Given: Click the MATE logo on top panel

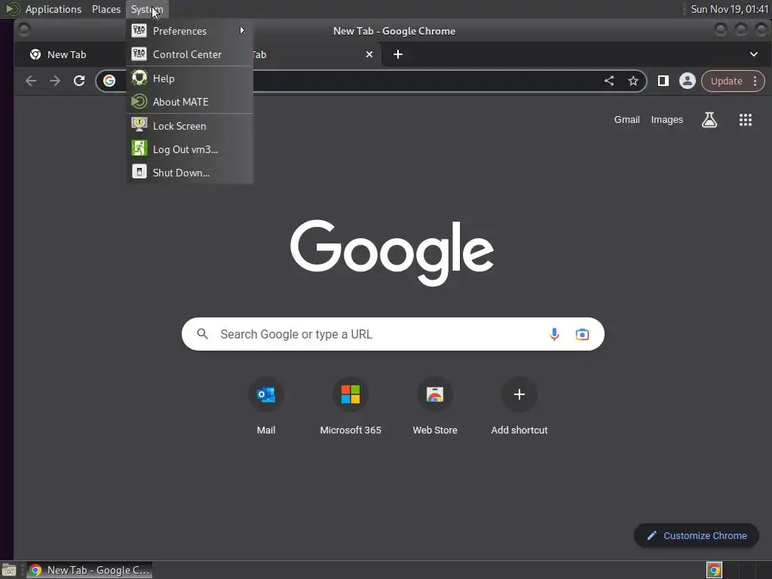Looking at the screenshot, I should (13, 9).
